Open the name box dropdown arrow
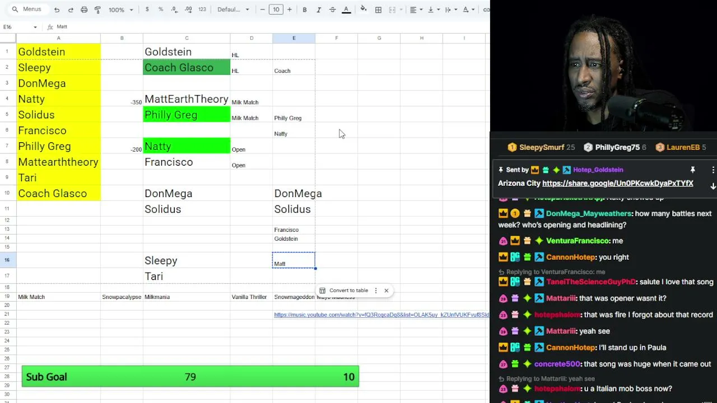Screen dimensions: 717x403 click(x=35, y=27)
